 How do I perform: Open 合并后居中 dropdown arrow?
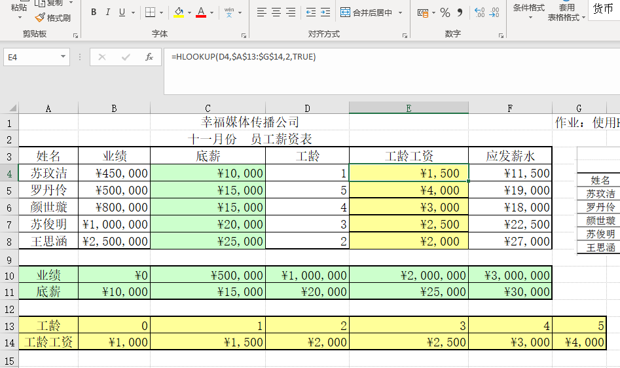[x=400, y=12]
